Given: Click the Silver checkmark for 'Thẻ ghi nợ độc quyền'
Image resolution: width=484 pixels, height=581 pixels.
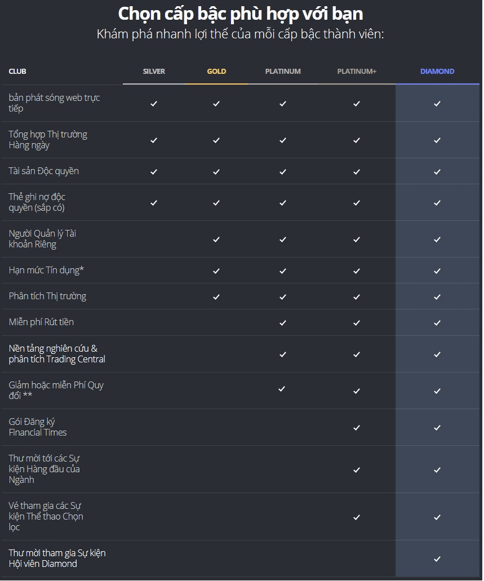Looking at the screenshot, I should point(154,203).
